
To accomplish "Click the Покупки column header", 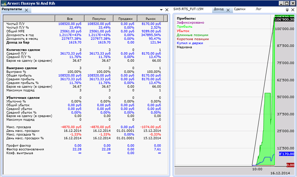I will [99, 19].
